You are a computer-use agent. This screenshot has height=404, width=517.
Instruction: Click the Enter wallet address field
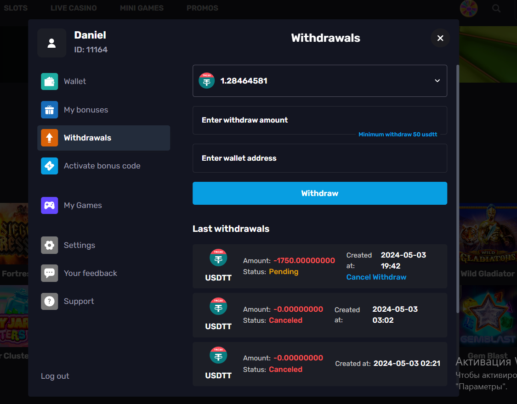[319, 158]
